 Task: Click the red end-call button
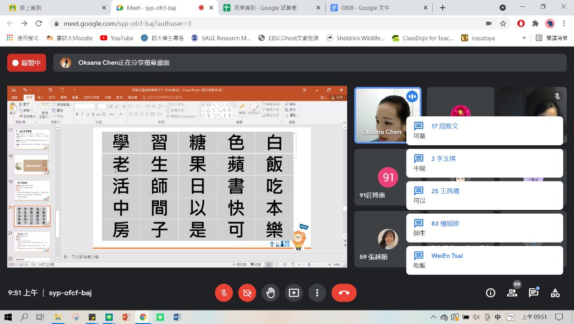click(344, 293)
